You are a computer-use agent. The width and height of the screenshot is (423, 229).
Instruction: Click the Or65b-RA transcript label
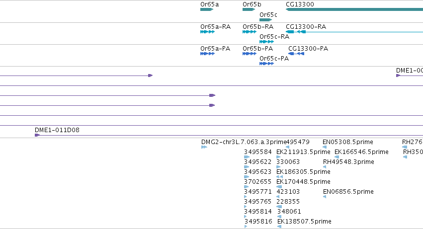point(258,27)
